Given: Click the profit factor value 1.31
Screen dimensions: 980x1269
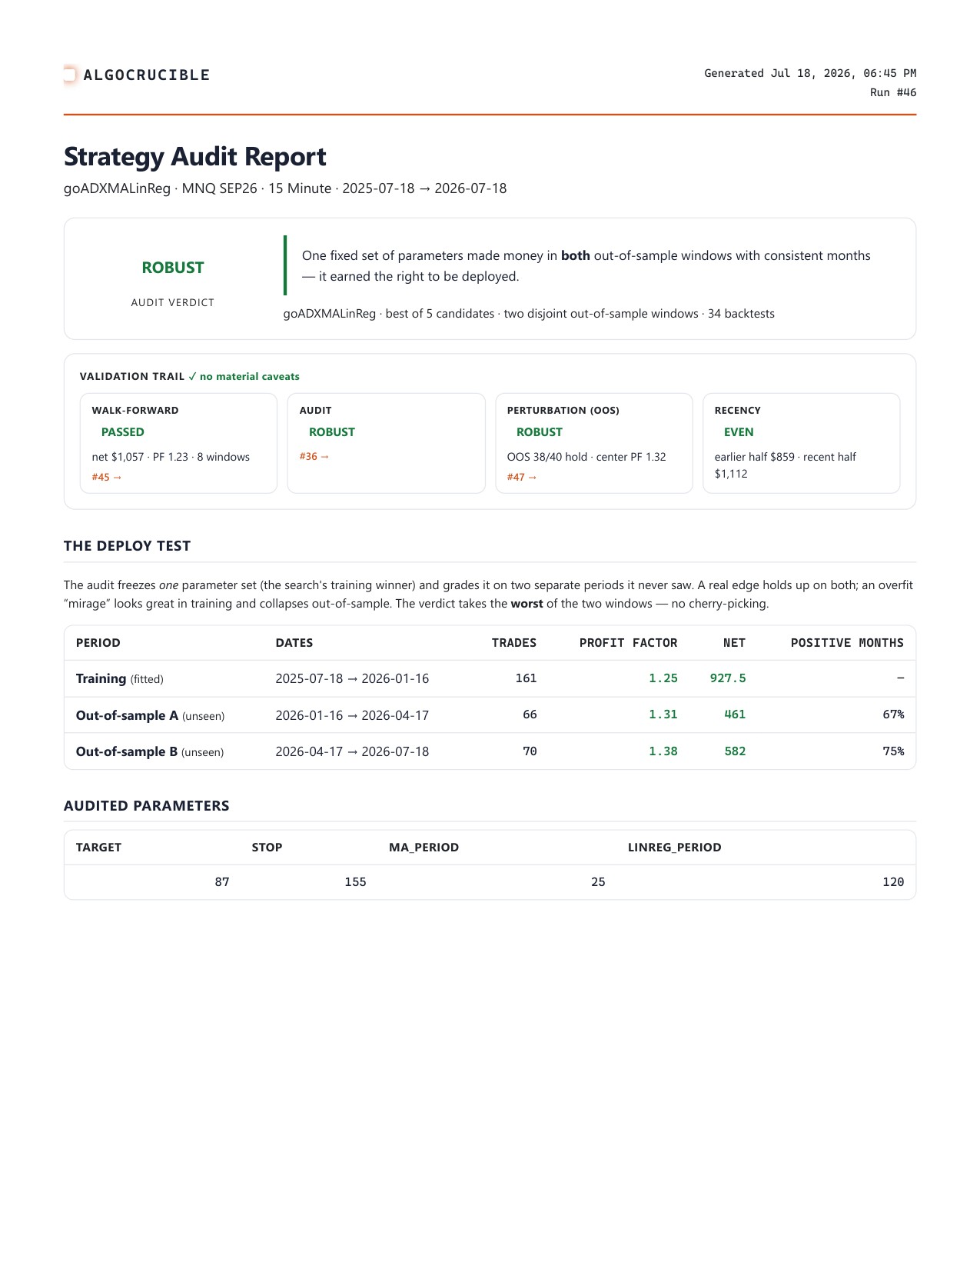Looking at the screenshot, I should click(x=663, y=714).
